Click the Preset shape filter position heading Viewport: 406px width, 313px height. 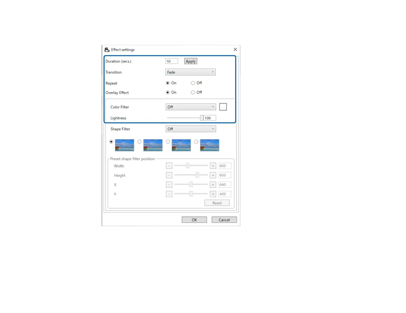coord(133,159)
